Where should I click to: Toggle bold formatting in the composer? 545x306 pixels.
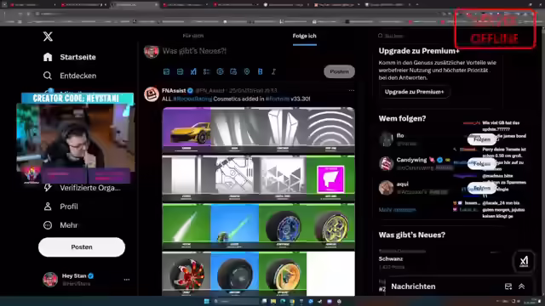tap(260, 71)
